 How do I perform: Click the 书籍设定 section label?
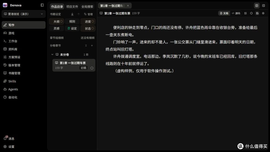(x=55, y=14)
